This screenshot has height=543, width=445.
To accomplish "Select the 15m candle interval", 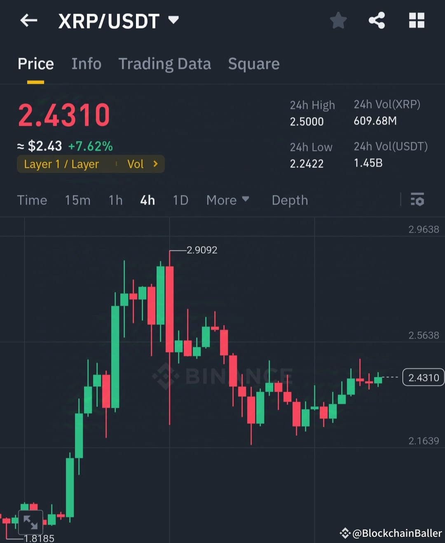I will [x=77, y=200].
